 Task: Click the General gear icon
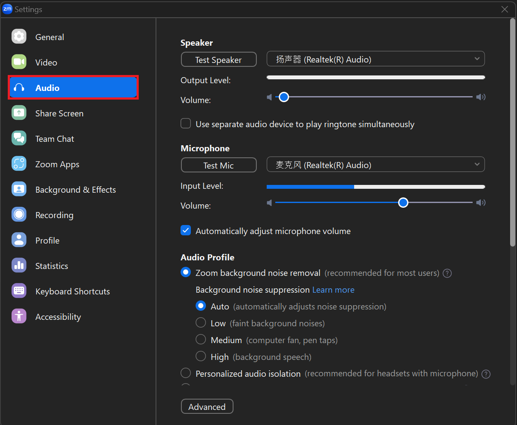(x=19, y=37)
